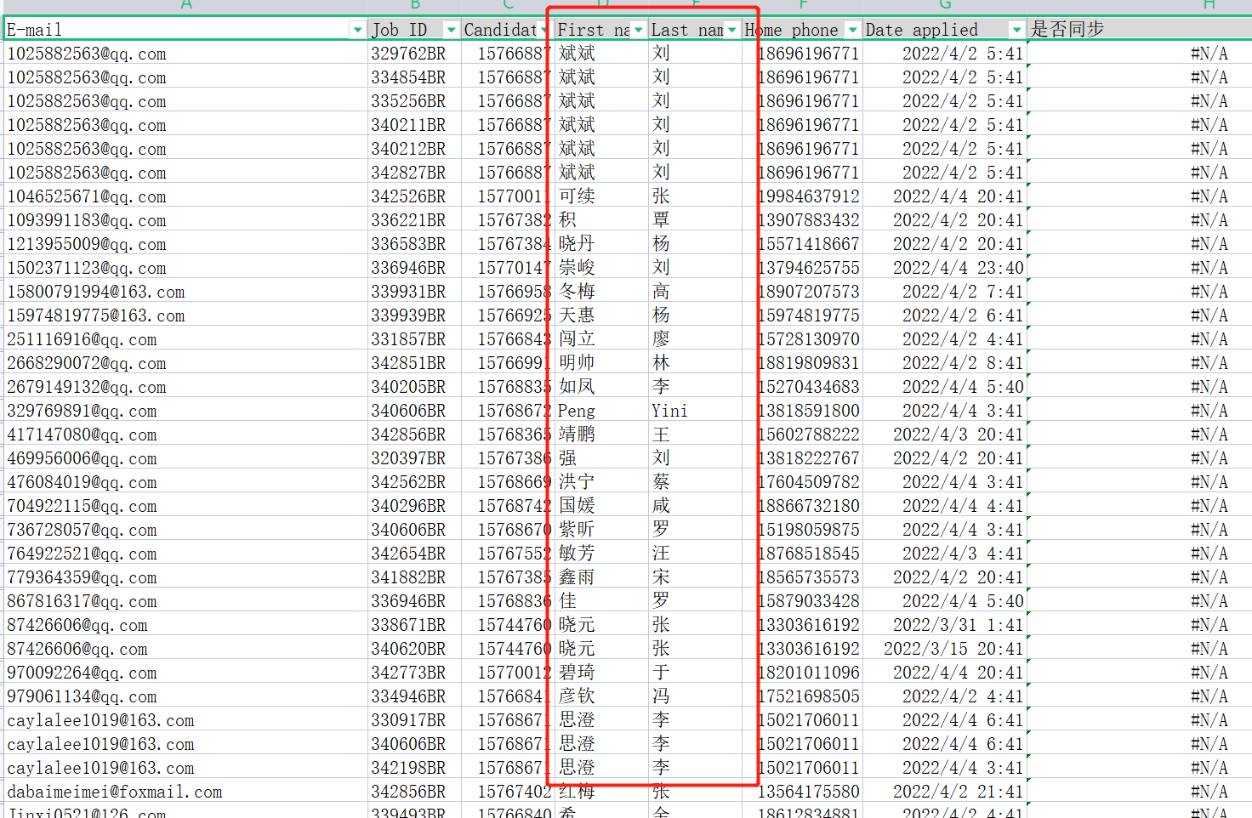This screenshot has height=818, width=1252.
Task: Click date 2022/4/2 7:41
Action: 963,292
